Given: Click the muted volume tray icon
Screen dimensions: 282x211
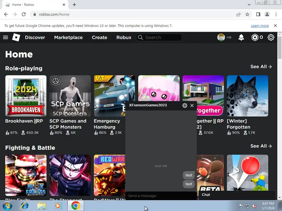Looking at the screenshot, I should tap(254, 206).
